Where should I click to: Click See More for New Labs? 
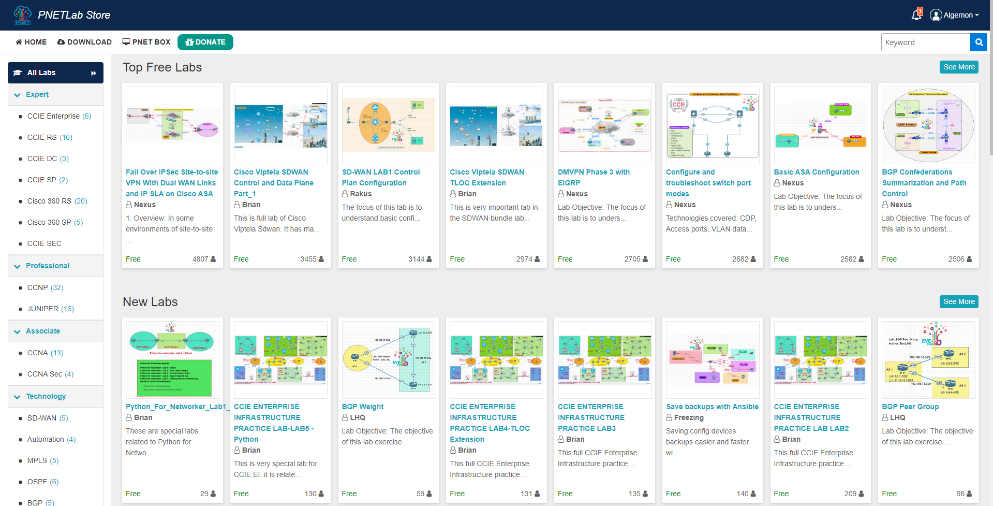959,301
